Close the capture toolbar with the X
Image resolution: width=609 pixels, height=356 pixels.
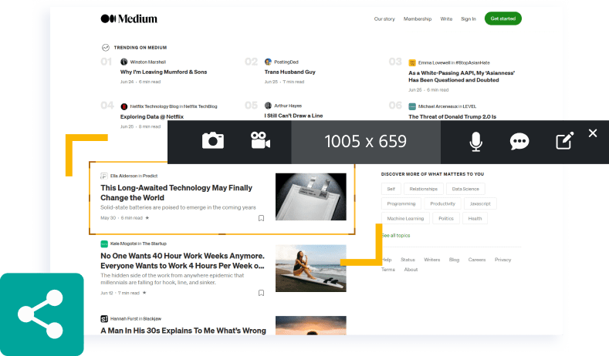pos(593,133)
